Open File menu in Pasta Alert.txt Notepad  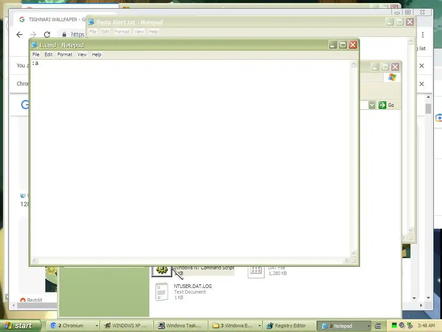pyautogui.click(x=93, y=32)
